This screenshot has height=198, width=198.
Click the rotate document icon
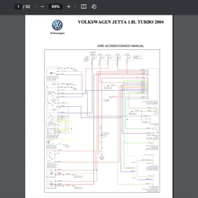[94, 7]
